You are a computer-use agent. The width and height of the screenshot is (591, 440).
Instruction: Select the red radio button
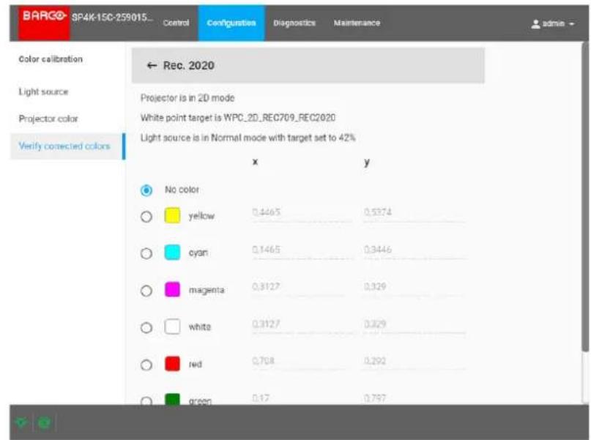(x=146, y=365)
